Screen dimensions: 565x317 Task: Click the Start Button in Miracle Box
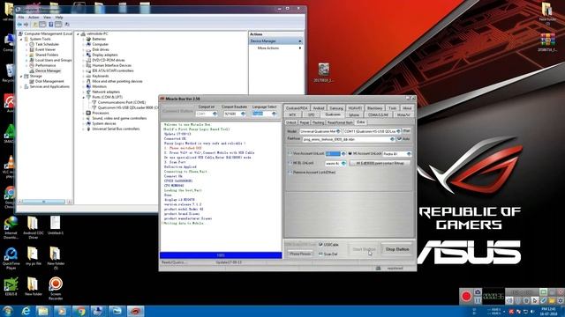click(364, 249)
